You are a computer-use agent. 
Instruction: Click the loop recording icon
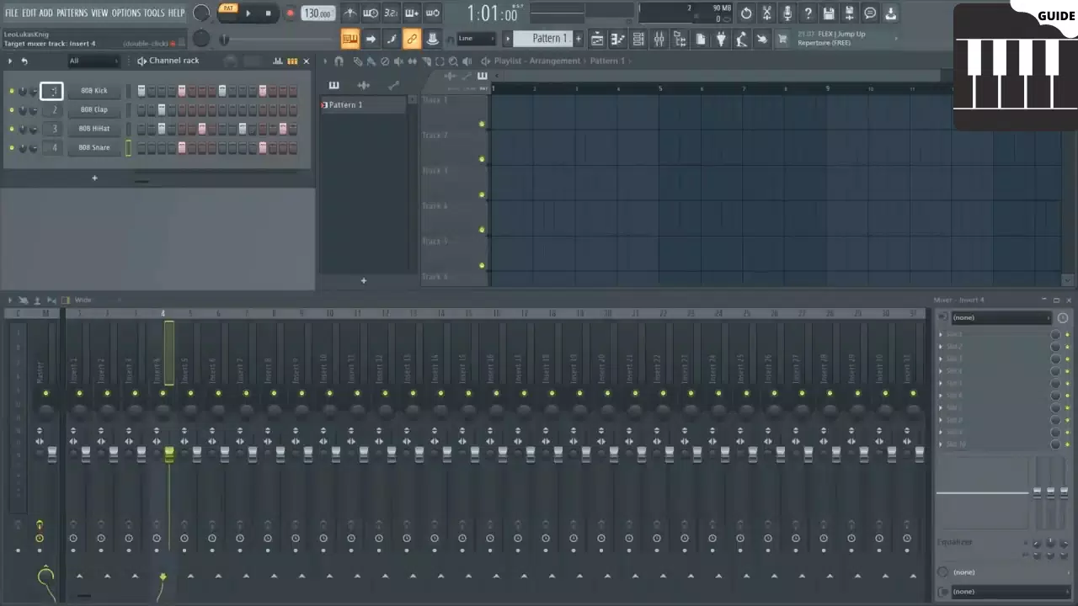tap(432, 13)
